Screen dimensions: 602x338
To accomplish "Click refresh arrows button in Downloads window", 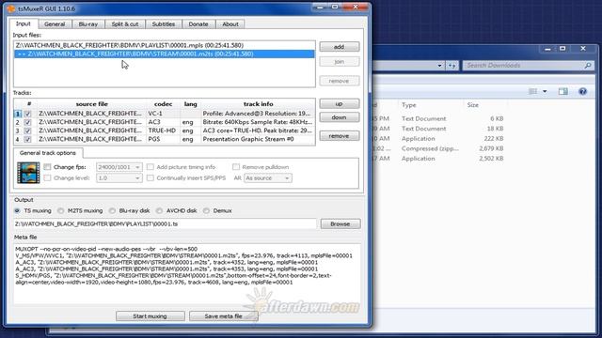I will tap(451, 66).
